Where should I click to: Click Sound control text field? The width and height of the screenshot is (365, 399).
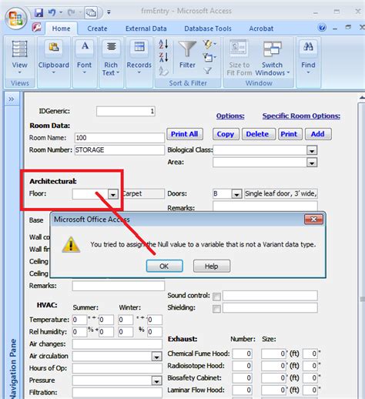click(270, 296)
